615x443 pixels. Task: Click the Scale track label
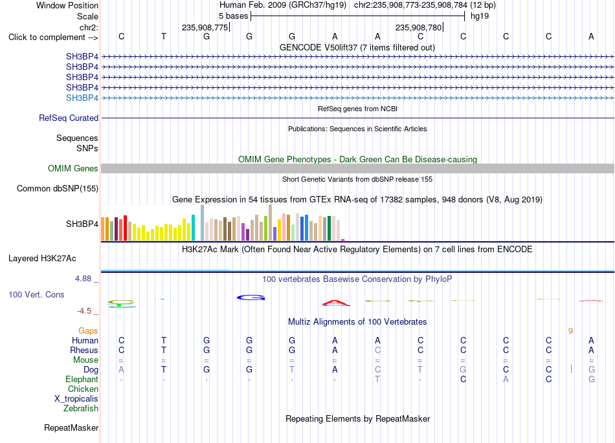[x=87, y=16]
